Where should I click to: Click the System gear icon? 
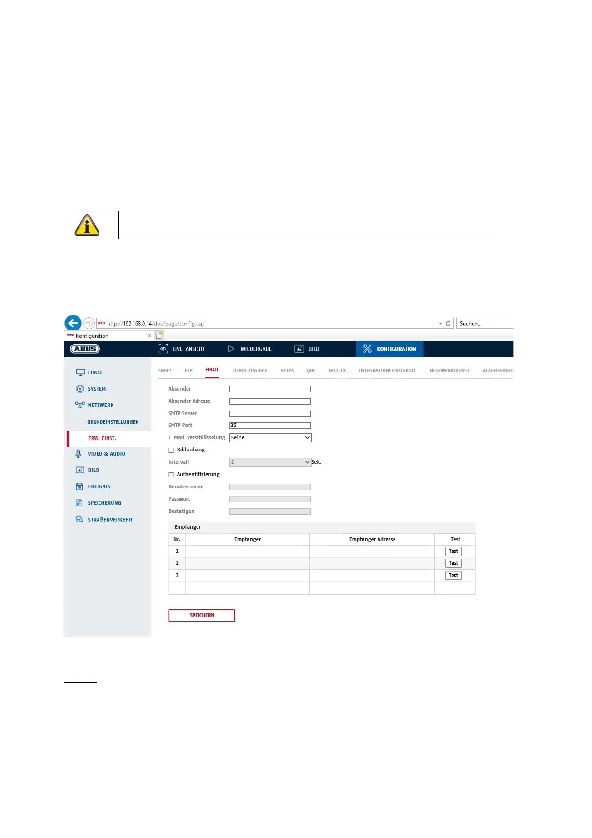[x=80, y=389]
